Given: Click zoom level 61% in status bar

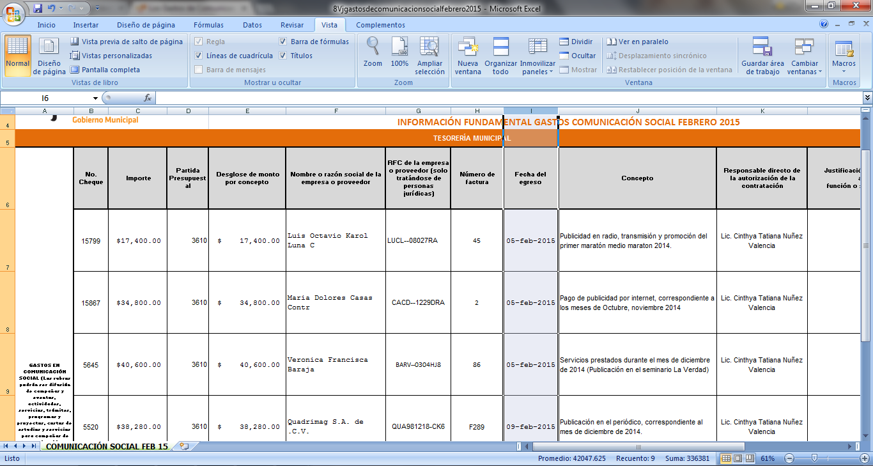Looking at the screenshot, I should coord(768,458).
